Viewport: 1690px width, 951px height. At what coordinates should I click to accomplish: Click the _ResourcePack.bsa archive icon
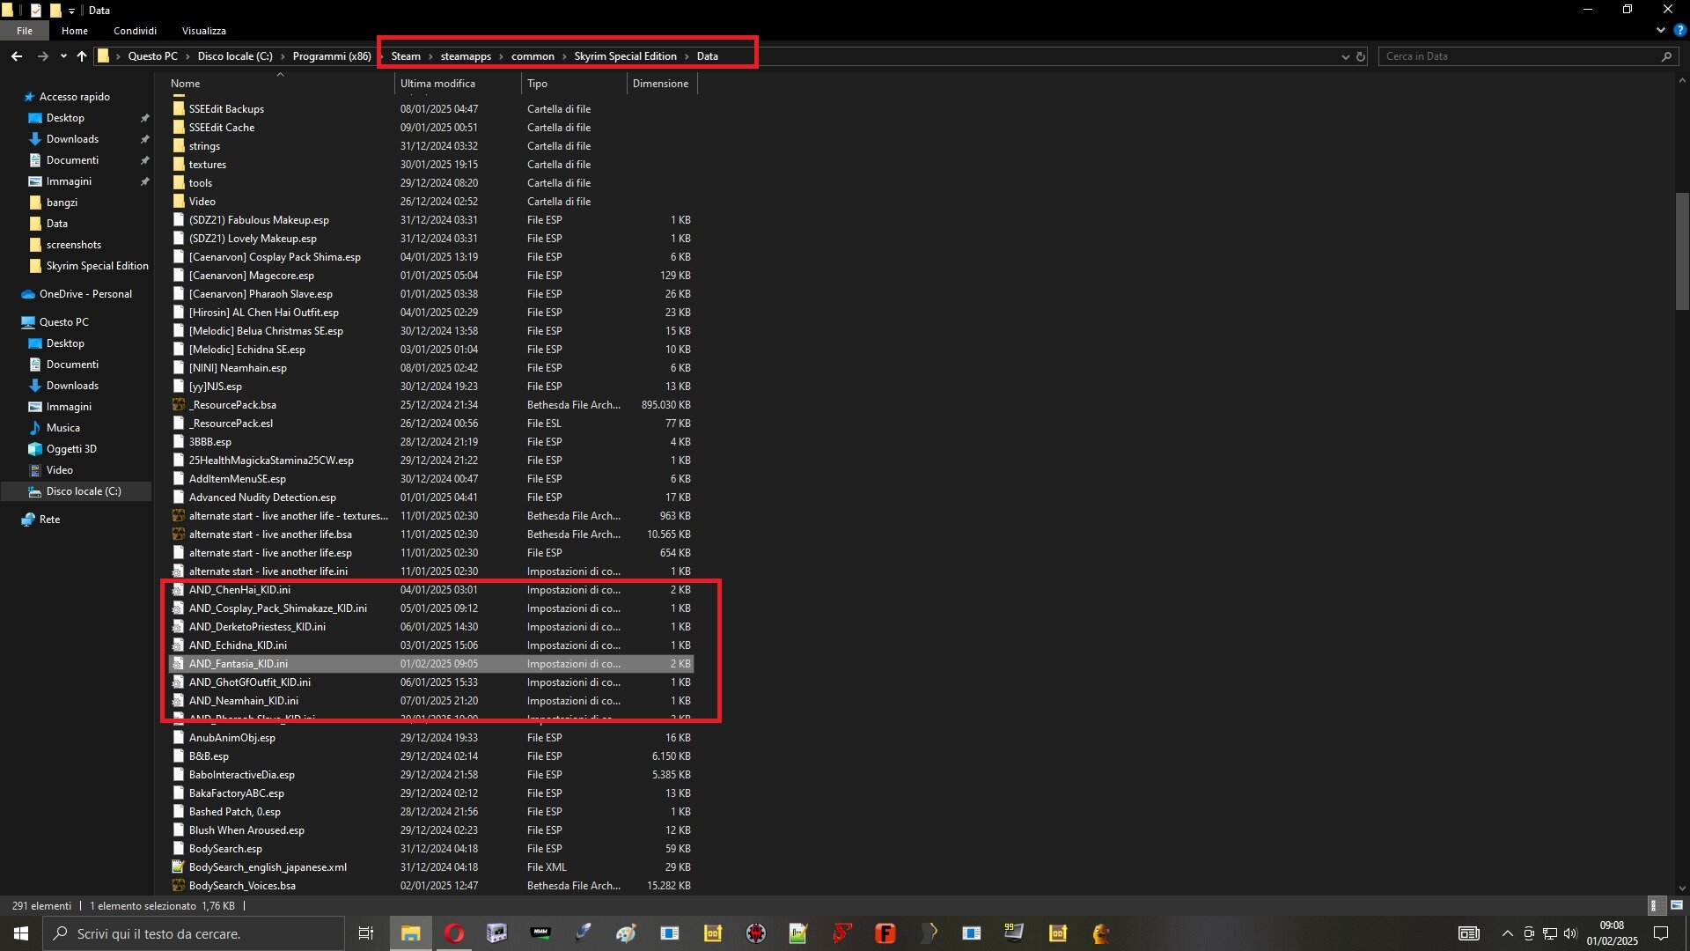pyautogui.click(x=179, y=405)
